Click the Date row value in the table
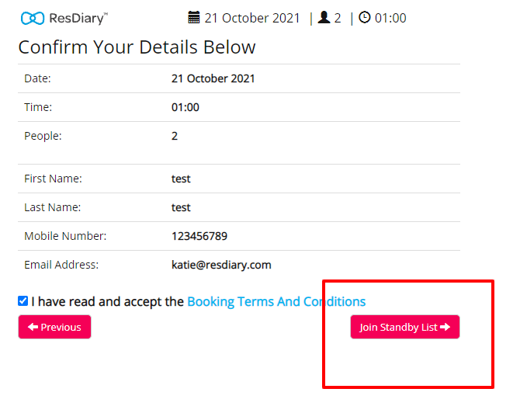Viewport: 527px width, 420px height. pyautogui.click(x=213, y=78)
